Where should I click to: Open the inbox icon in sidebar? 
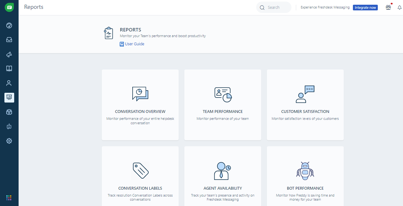pos(9,40)
